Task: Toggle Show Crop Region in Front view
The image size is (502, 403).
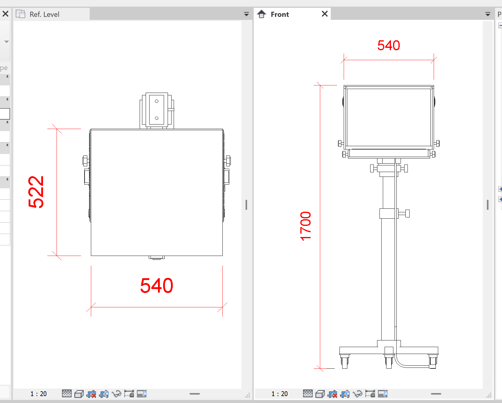Action: (x=345, y=393)
